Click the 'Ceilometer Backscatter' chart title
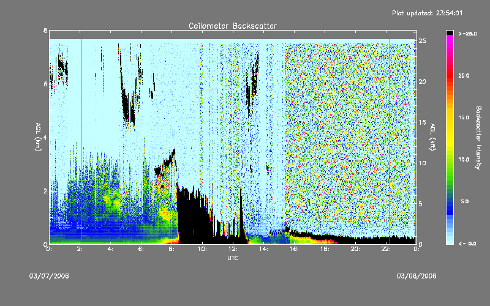490x306 pixels. click(233, 26)
